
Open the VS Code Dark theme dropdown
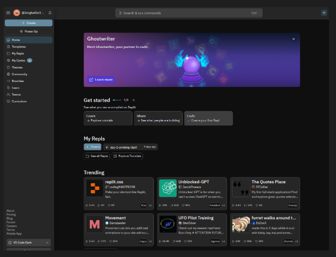pyautogui.click(x=29, y=242)
